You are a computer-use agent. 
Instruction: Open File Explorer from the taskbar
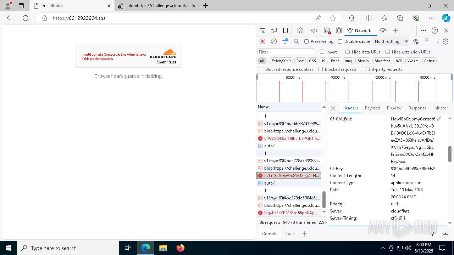(x=163, y=248)
